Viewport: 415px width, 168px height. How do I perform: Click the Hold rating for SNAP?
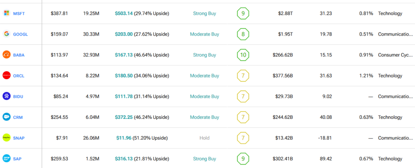coord(204,138)
